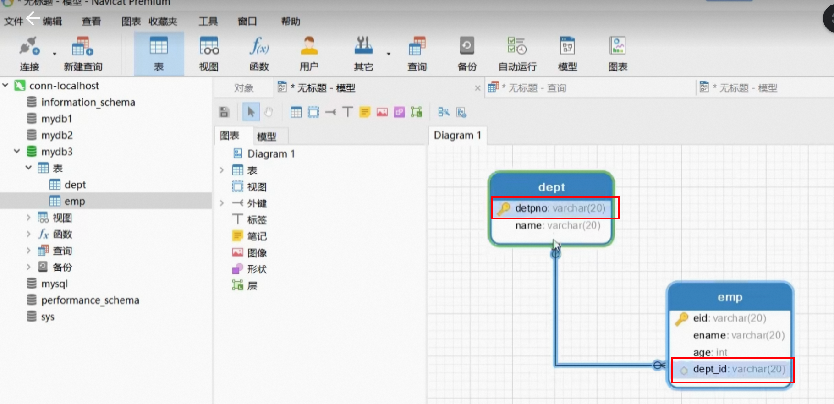Select the mysql database
This screenshot has height=404, width=834.
tap(54, 284)
